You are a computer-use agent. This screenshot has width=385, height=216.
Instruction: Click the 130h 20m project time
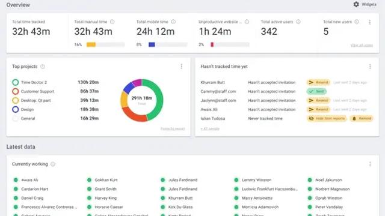pos(88,82)
